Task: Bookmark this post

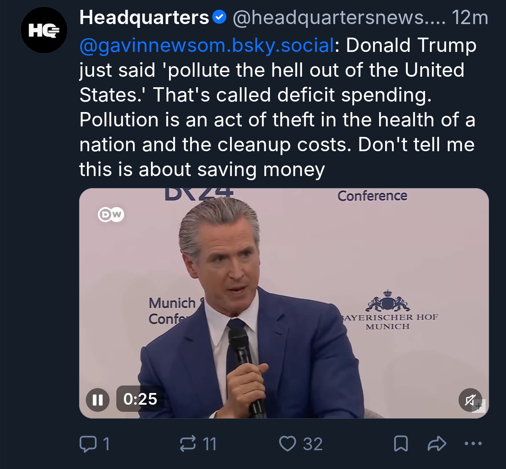Action: [401, 444]
